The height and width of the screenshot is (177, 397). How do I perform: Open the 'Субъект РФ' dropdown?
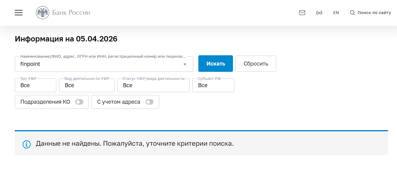(x=213, y=85)
